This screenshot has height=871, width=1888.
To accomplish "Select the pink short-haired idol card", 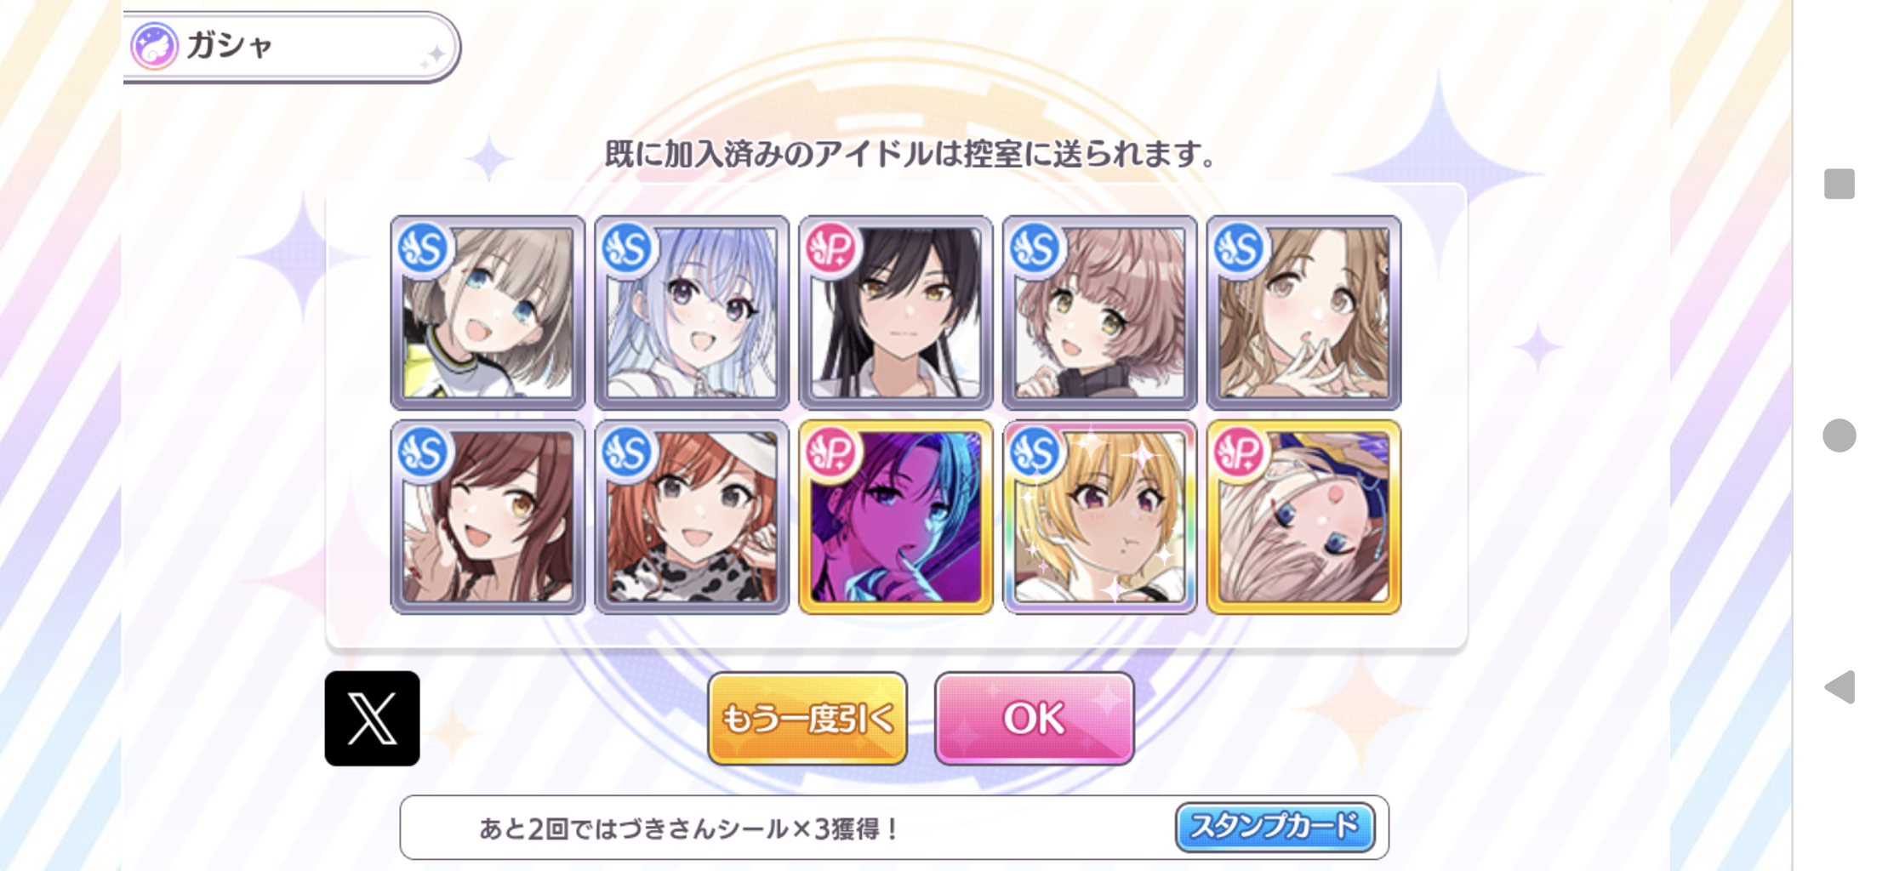I will pyautogui.click(x=1100, y=312).
